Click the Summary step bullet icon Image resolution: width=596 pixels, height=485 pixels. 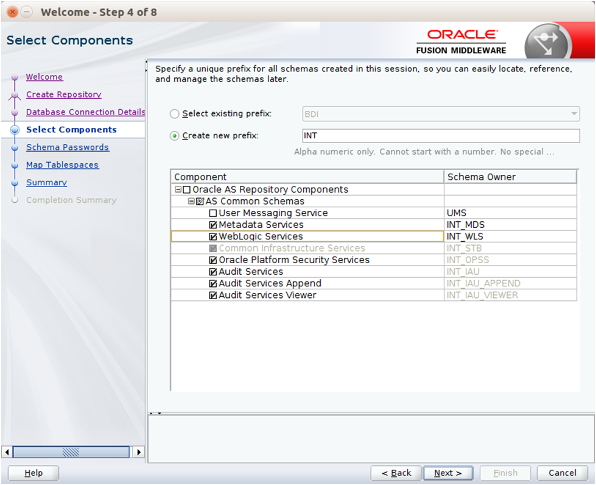pos(15,183)
